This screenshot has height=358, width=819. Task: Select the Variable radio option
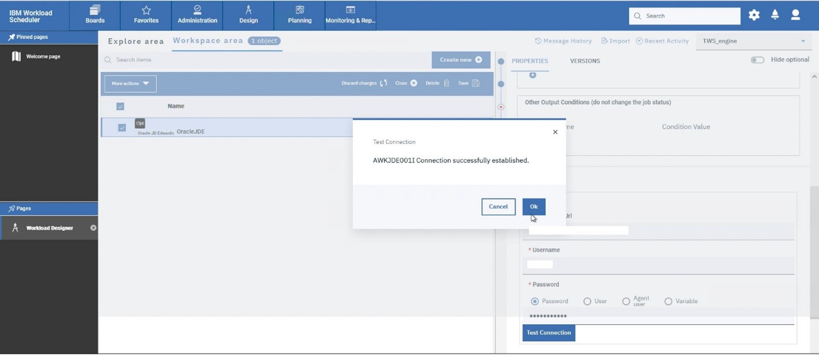pyautogui.click(x=668, y=301)
